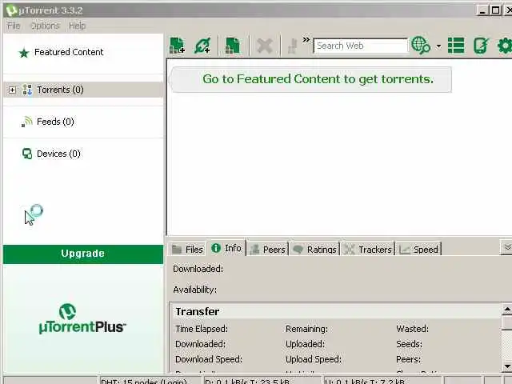Minimize the µTorrent window
The height and width of the screenshot is (384, 512).
coord(482,10)
